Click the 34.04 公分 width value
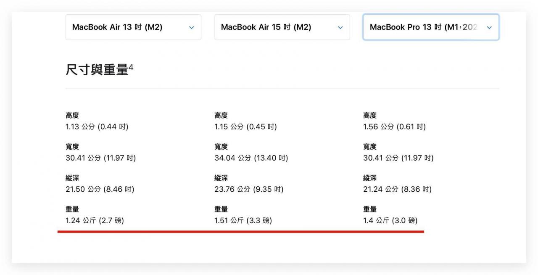Image resolution: width=538 pixels, height=275 pixels. coord(251,158)
